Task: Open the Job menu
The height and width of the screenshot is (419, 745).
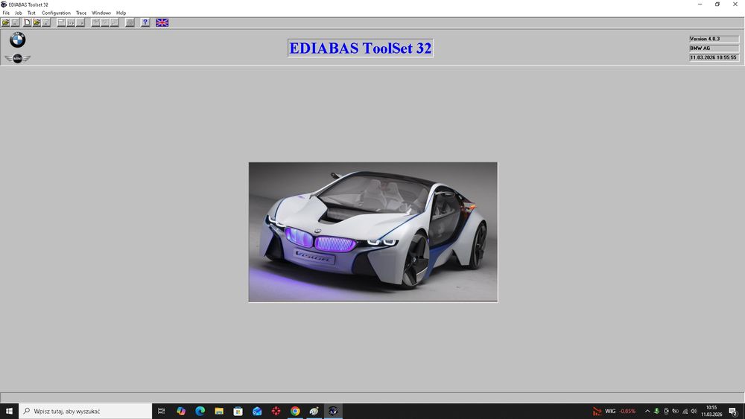Action: (19, 13)
